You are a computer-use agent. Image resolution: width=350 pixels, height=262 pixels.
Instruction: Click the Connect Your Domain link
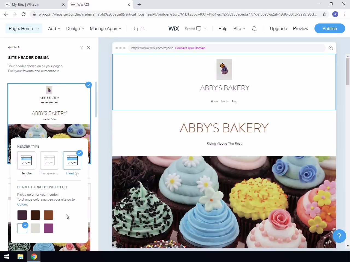click(x=190, y=48)
